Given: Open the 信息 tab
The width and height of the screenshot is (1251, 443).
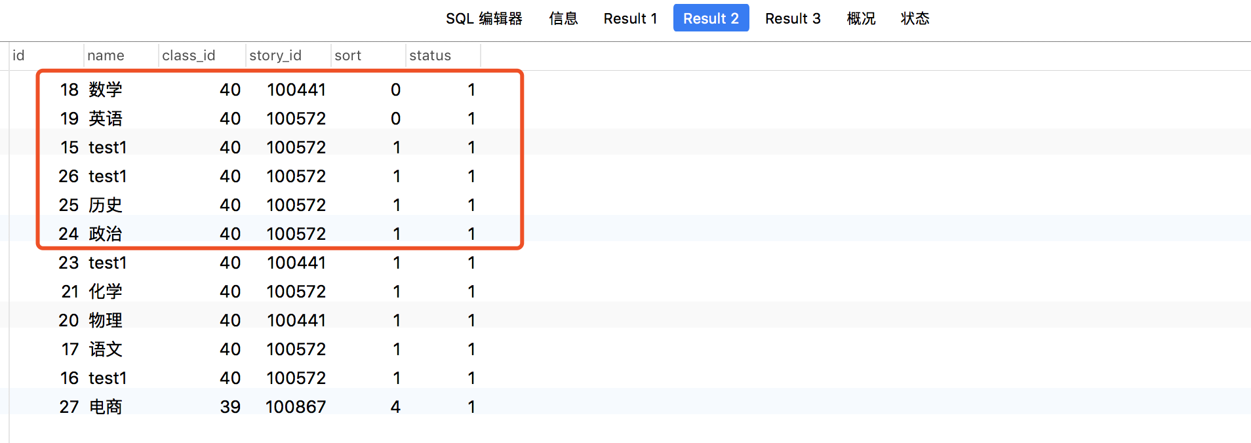Looking at the screenshot, I should pyautogui.click(x=563, y=18).
